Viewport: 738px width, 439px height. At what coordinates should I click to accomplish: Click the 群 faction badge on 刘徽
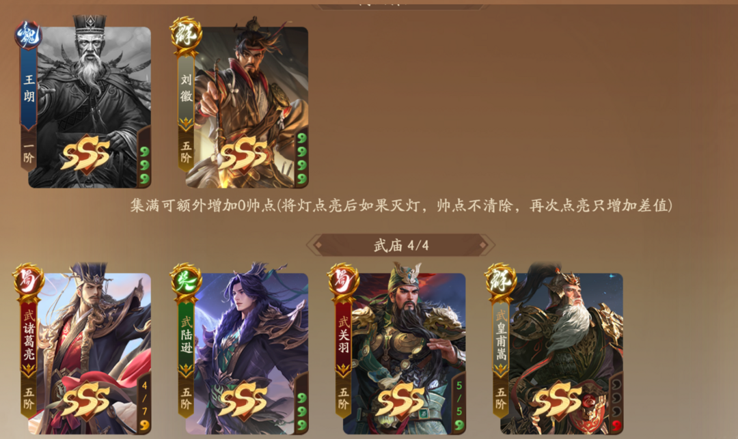[x=186, y=34]
